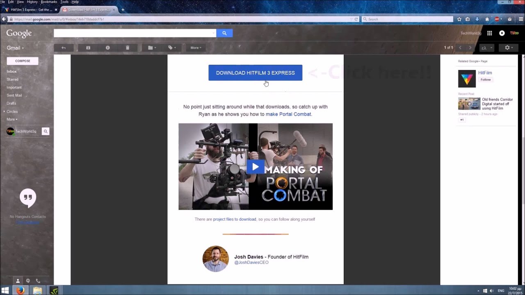Open the project files to download link
525x295 pixels.
pyautogui.click(x=235, y=219)
